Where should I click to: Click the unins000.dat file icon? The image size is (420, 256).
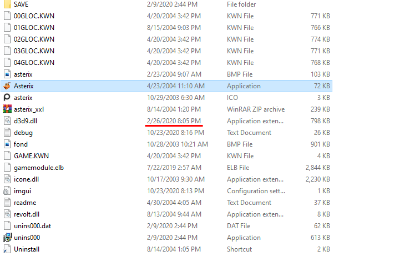7,225
